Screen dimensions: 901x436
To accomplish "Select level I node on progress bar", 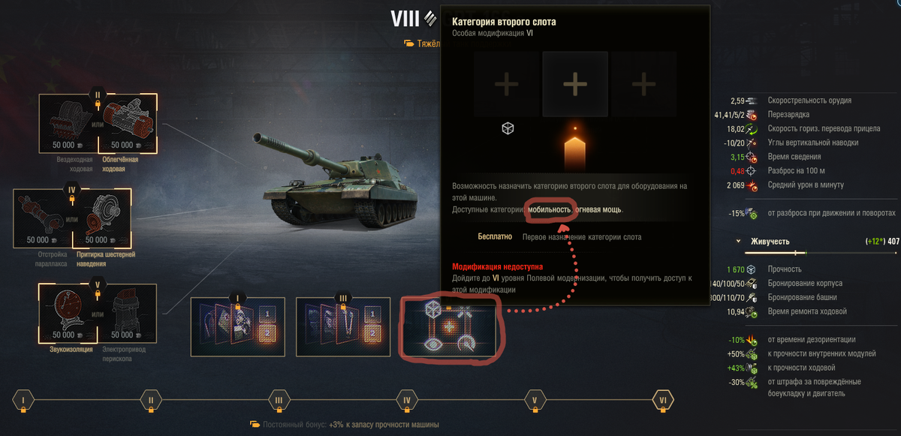I will [x=23, y=401].
